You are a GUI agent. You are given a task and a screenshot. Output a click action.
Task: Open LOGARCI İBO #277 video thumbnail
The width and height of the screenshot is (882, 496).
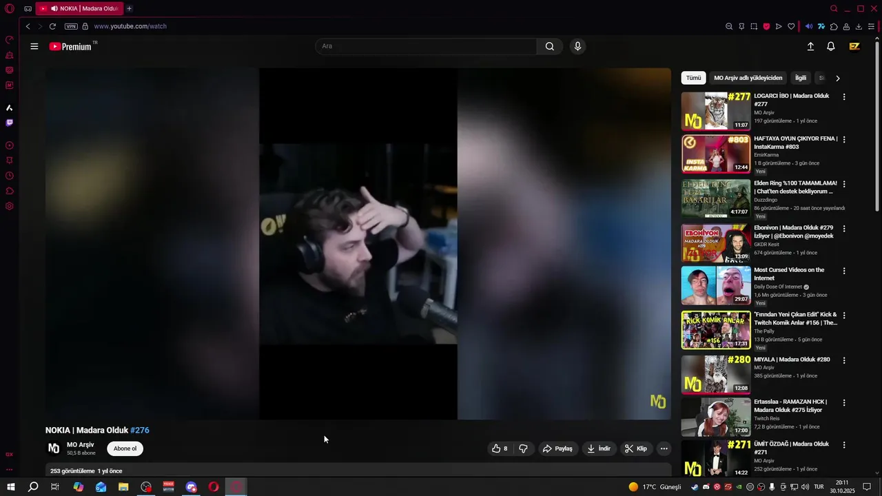tap(716, 111)
